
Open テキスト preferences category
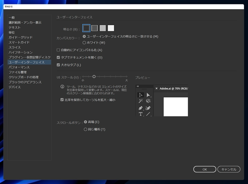pos(30,27)
